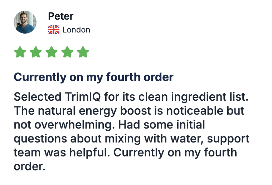Click Peter's profile photo

[x=25, y=22]
